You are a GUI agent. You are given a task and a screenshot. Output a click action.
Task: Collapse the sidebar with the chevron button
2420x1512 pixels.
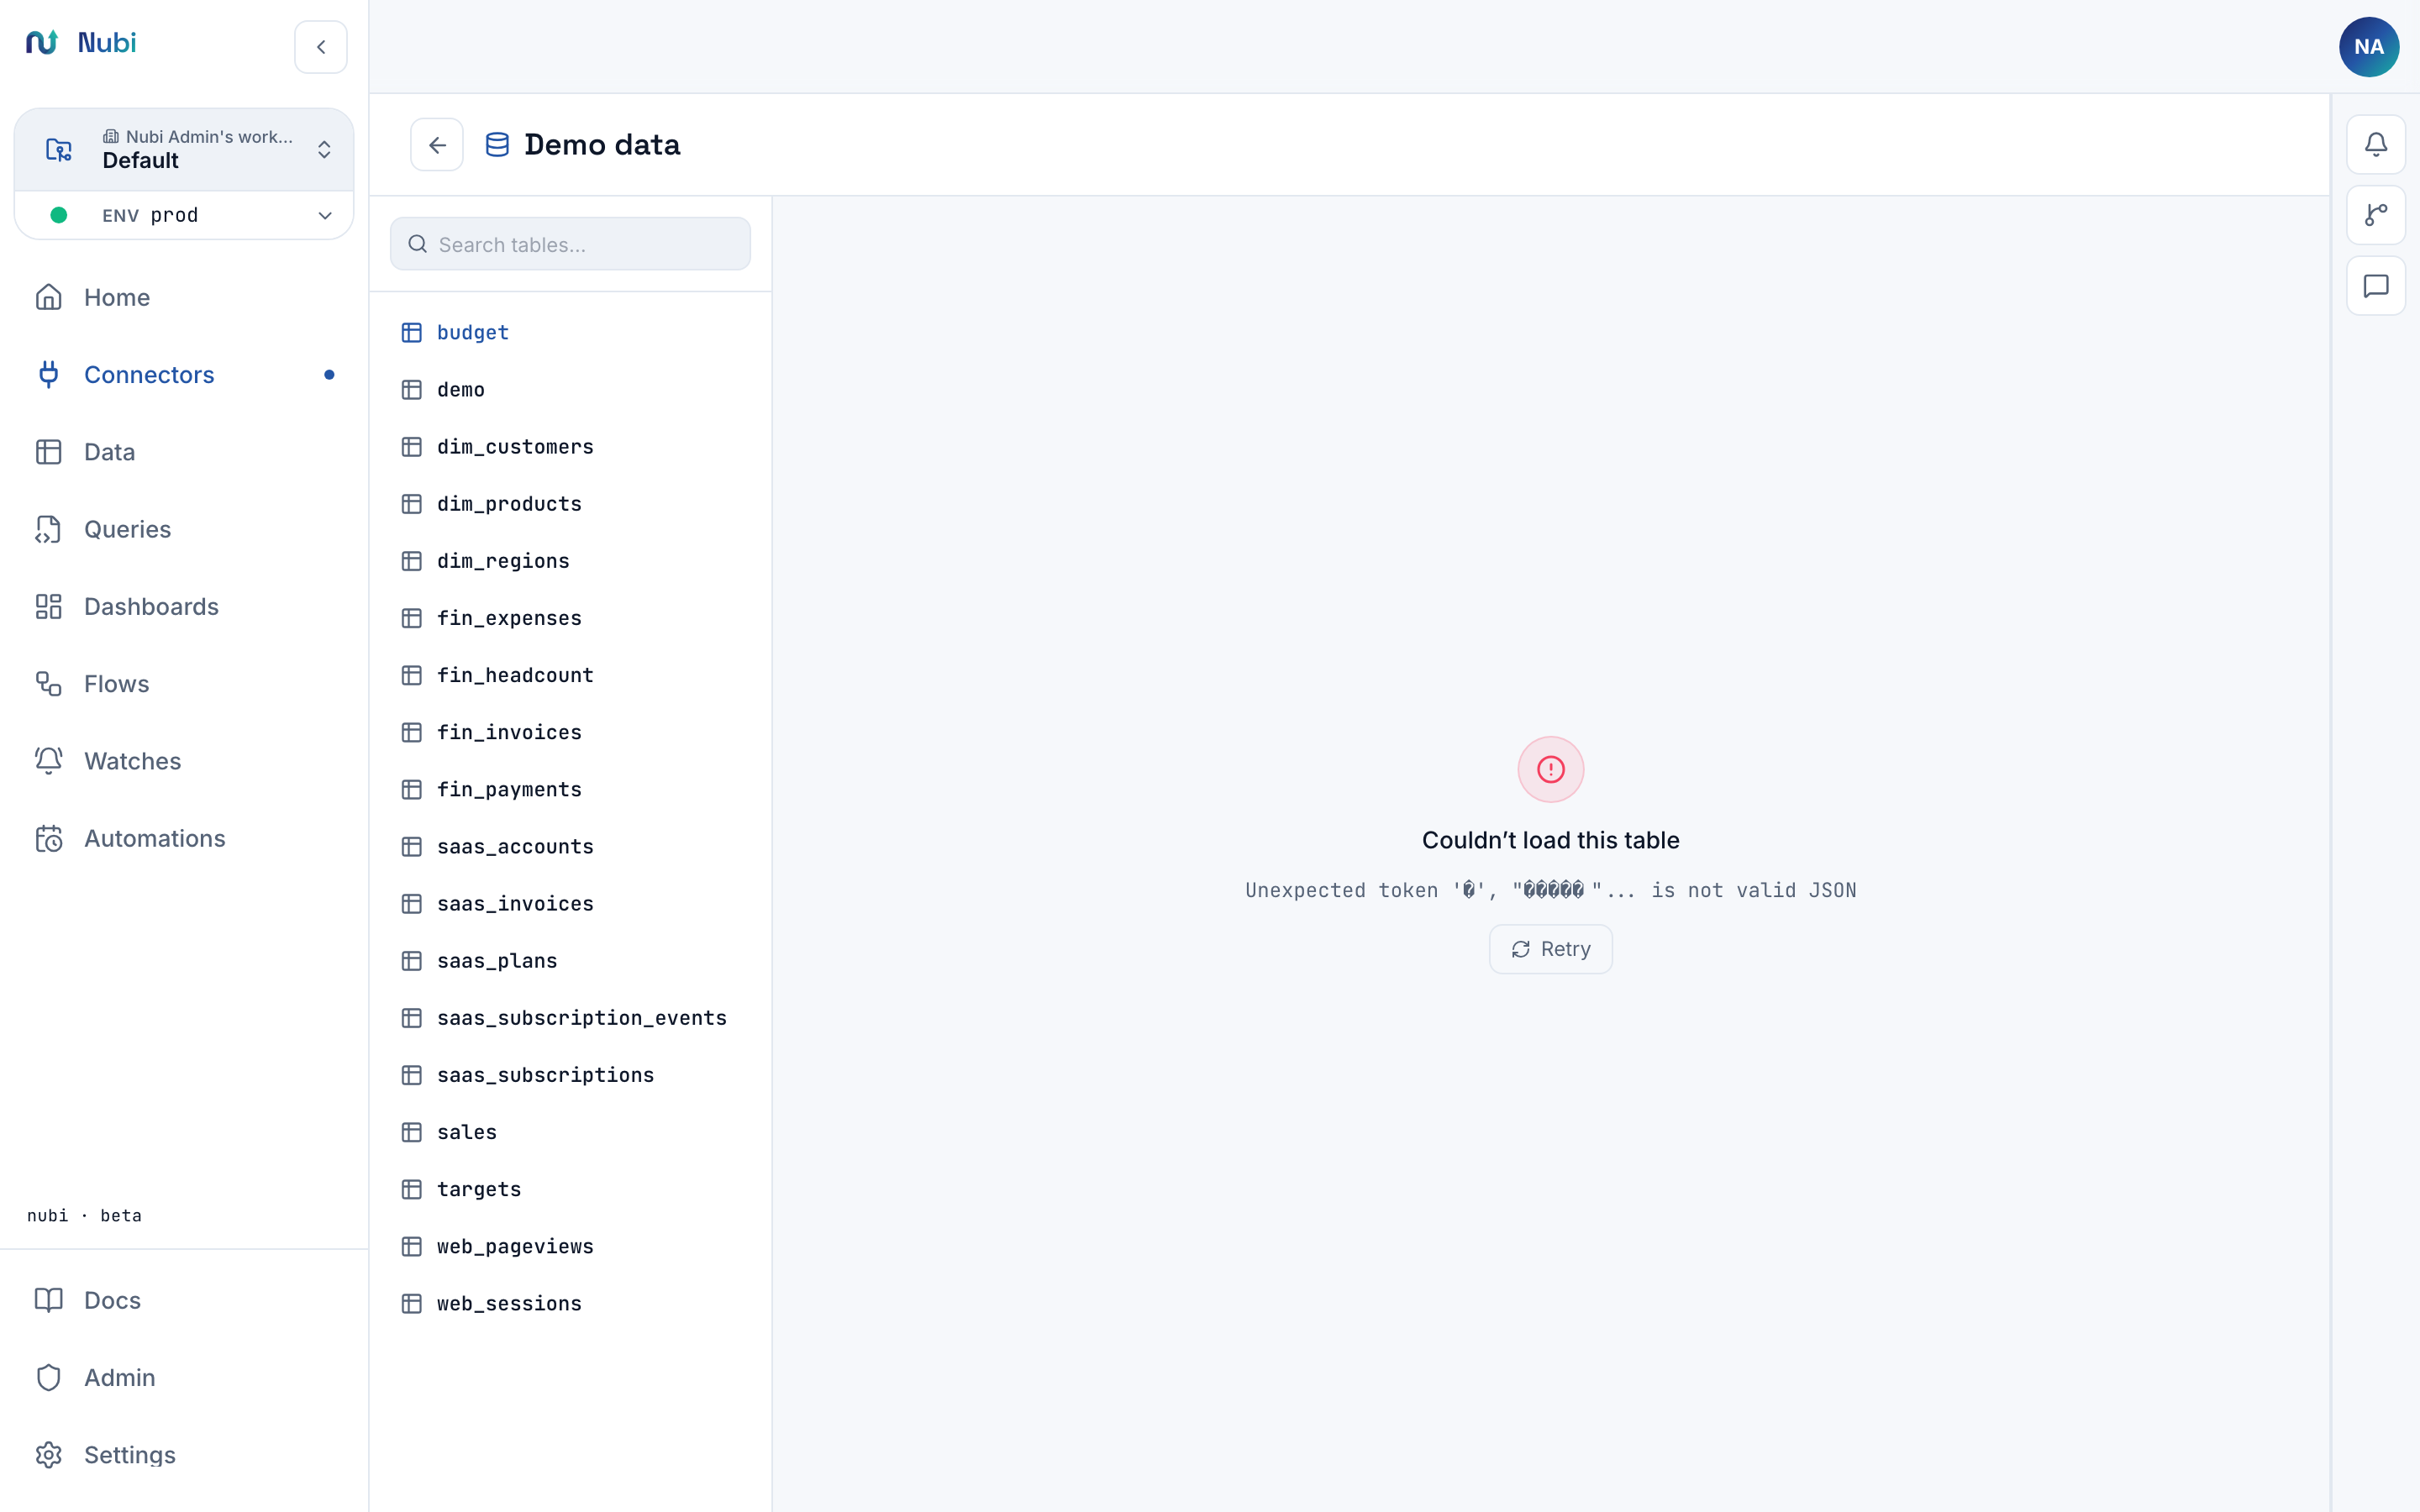pyautogui.click(x=320, y=47)
